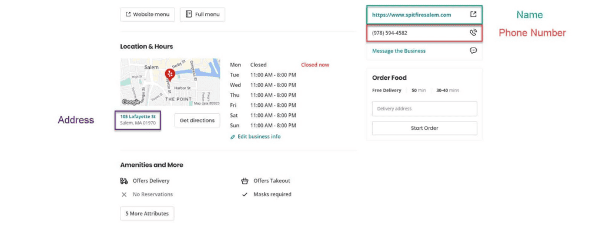
Task: Click the Delivery address input field
Action: [x=424, y=109]
